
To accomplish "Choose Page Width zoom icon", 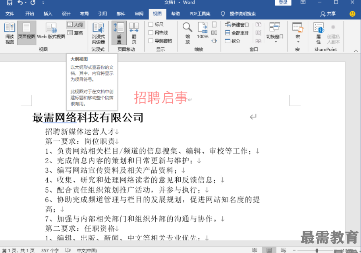I will pyautogui.click(x=214, y=41).
